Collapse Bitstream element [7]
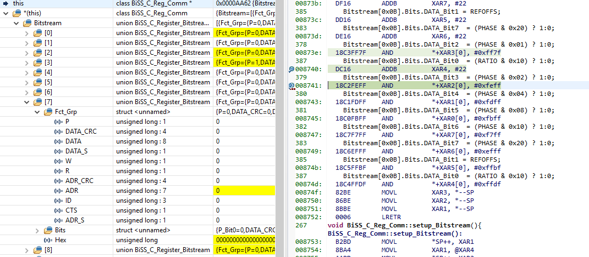 (27, 102)
